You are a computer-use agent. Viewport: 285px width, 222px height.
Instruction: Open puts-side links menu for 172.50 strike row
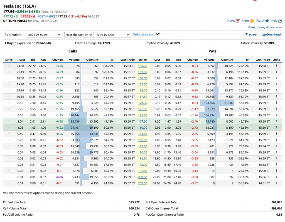pyautogui.click(x=276, y=109)
